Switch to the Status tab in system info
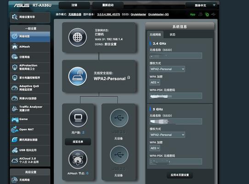 (172, 34)
